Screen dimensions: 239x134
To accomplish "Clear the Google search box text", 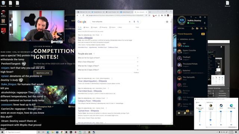I will click(130, 22).
